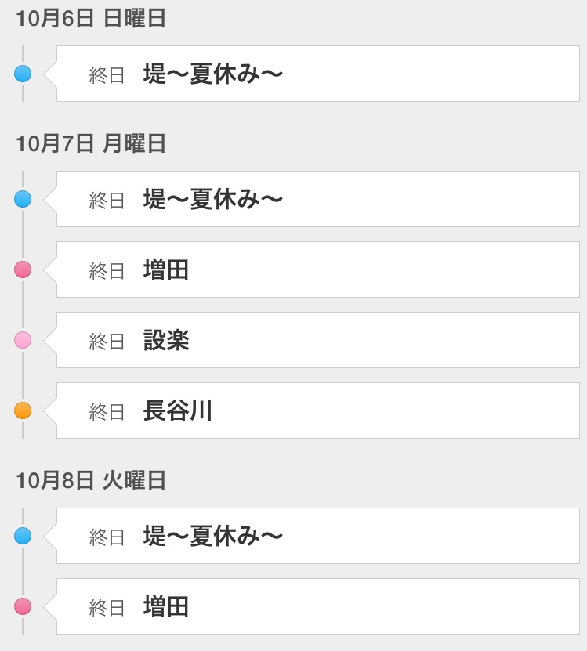Click blue dot marker under 10月8日
Viewport: 587px width, 651px height.
click(23, 536)
